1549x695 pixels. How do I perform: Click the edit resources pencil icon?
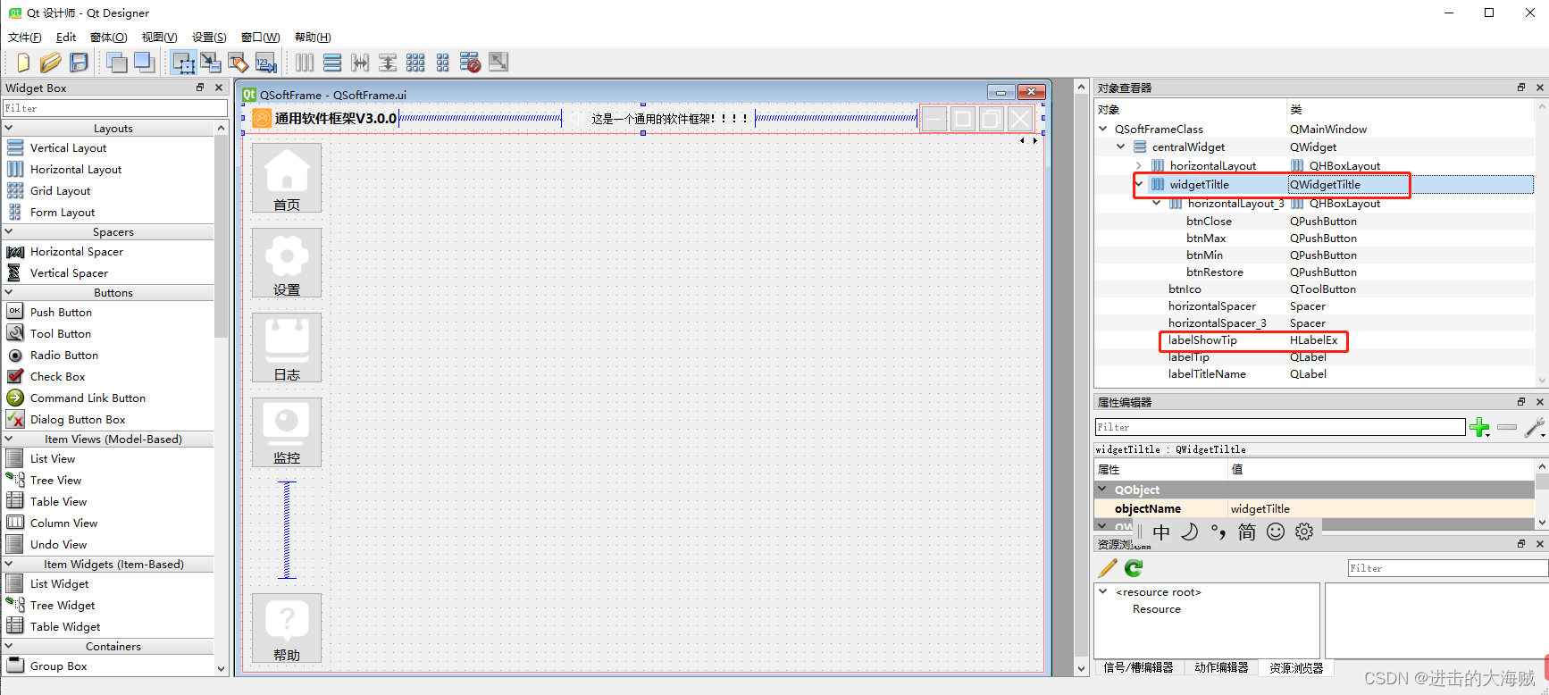click(x=1108, y=568)
